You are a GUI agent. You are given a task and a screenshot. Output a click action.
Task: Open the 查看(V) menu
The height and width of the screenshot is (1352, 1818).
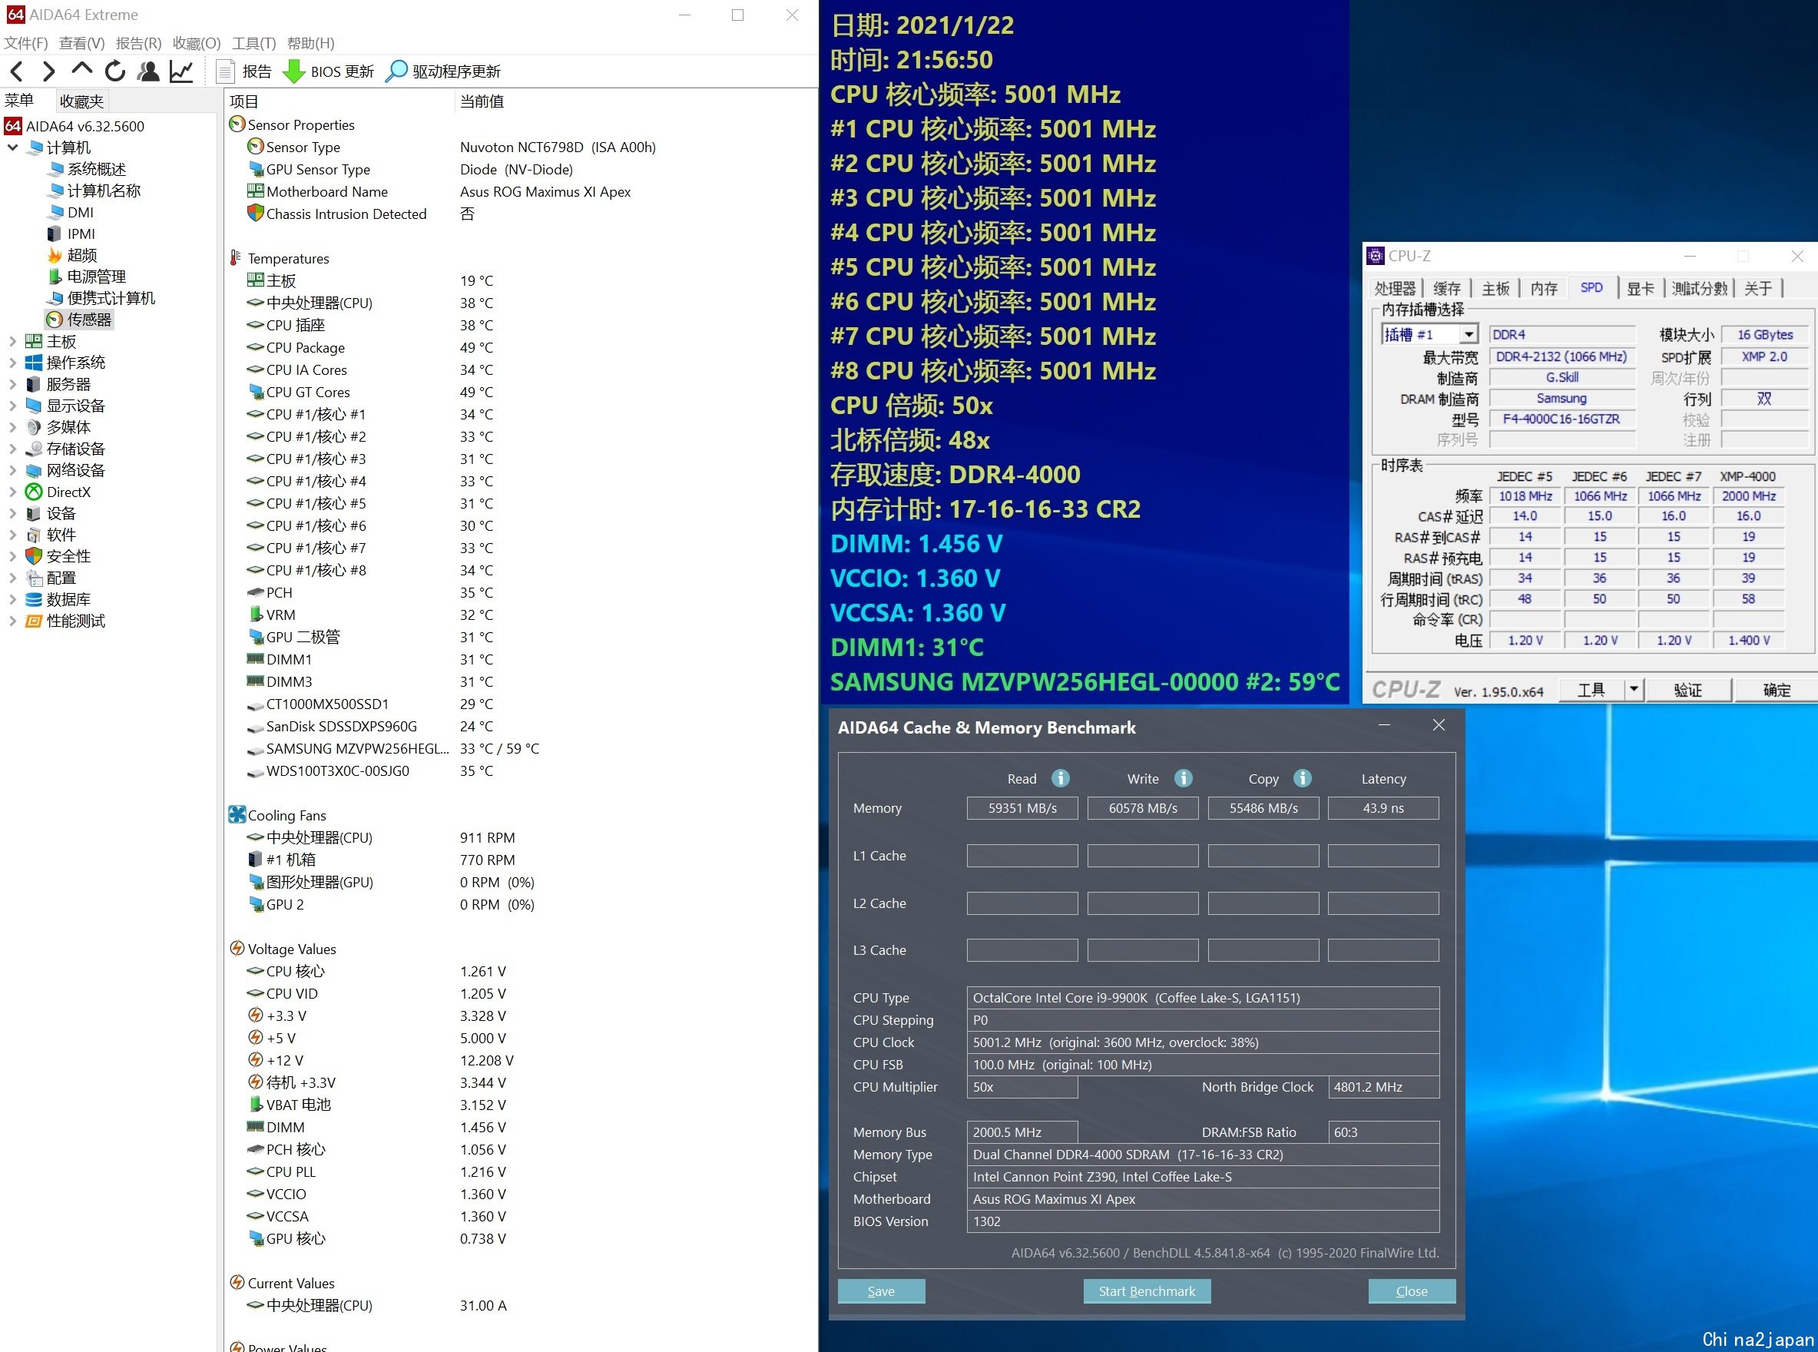click(x=82, y=43)
